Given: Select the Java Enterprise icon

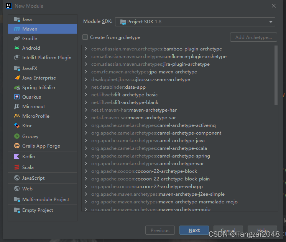Looking at the screenshot, I should click(17, 78).
